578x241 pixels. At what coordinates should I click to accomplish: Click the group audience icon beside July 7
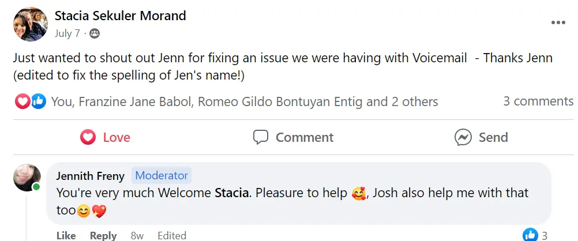click(x=95, y=34)
